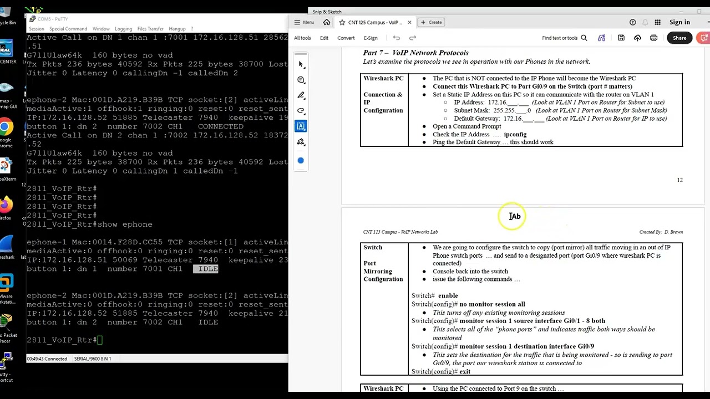This screenshot has width=710, height=399.
Task: Select the Add text box tool
Action: pyautogui.click(x=301, y=126)
